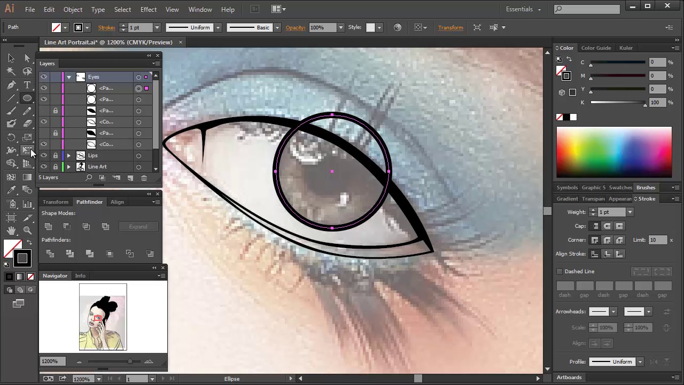
Task: Open the Layers panel flyout menu
Action: click(157, 64)
